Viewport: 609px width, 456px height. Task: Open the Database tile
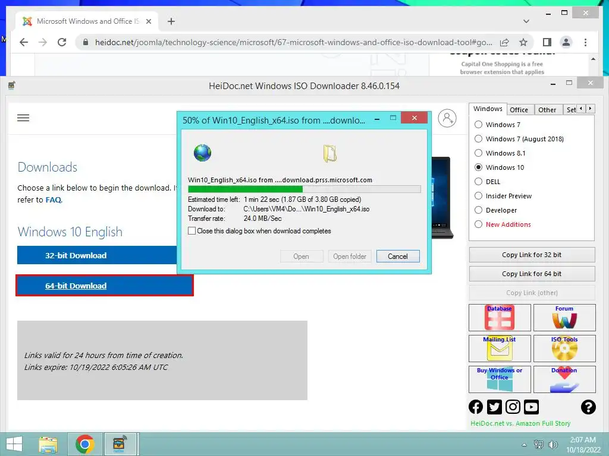(x=500, y=318)
